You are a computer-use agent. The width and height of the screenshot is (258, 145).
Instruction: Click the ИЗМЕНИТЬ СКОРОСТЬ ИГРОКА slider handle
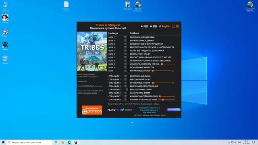pos(162,64)
